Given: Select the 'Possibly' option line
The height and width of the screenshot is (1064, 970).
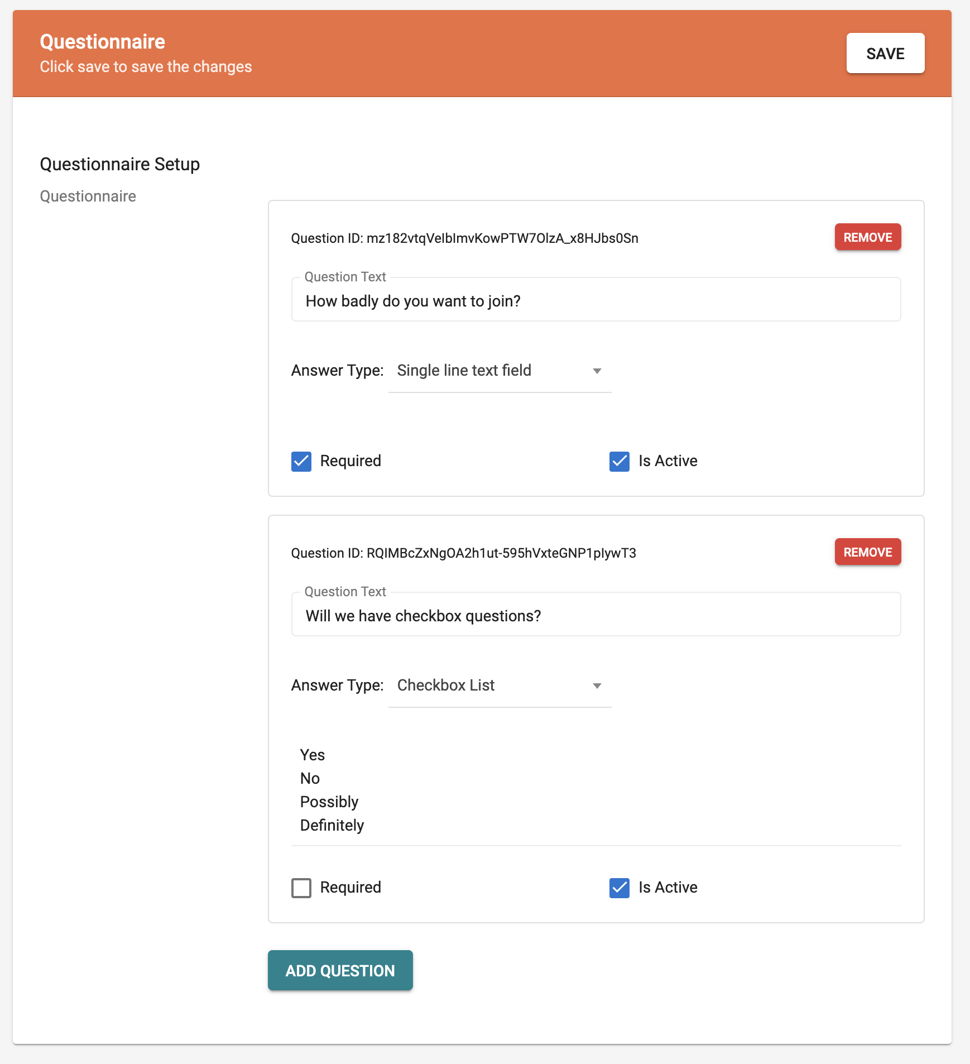Looking at the screenshot, I should (329, 802).
